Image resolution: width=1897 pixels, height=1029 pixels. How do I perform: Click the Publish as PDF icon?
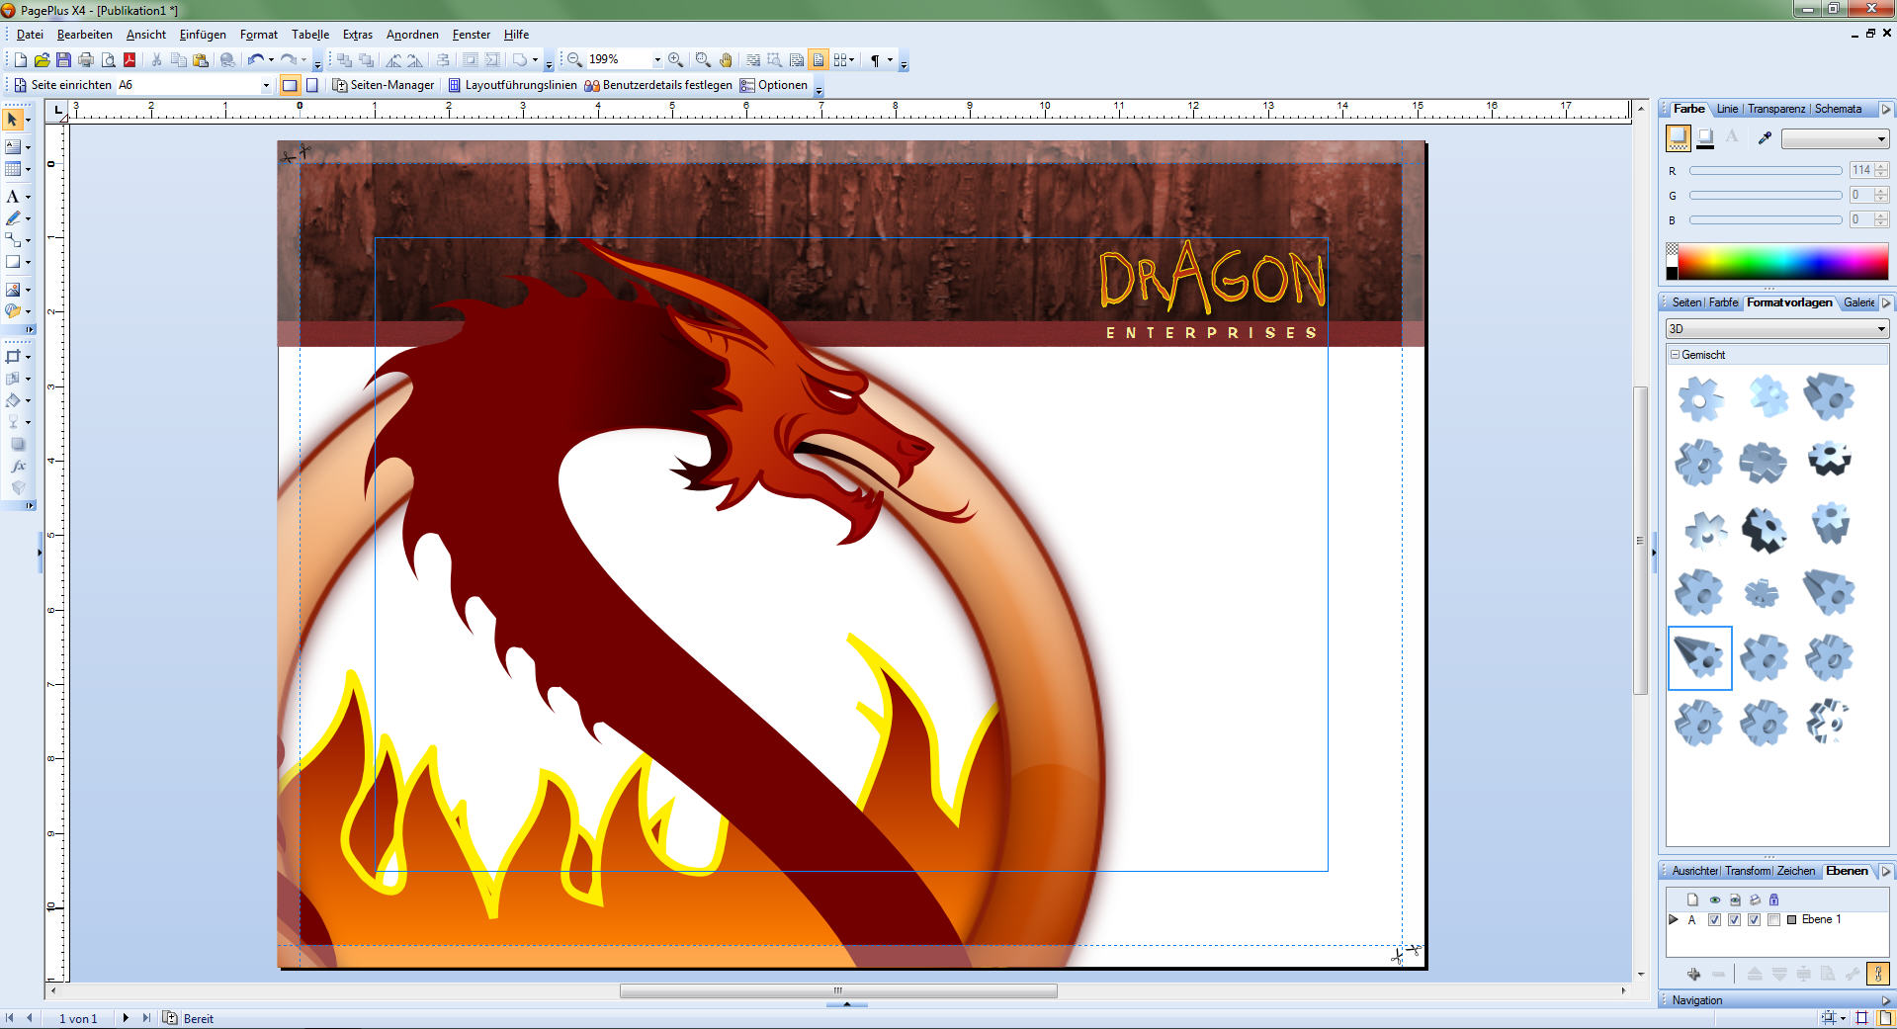coord(129,59)
